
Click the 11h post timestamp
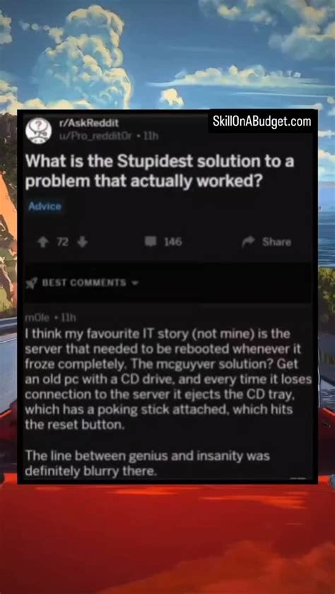(146, 136)
